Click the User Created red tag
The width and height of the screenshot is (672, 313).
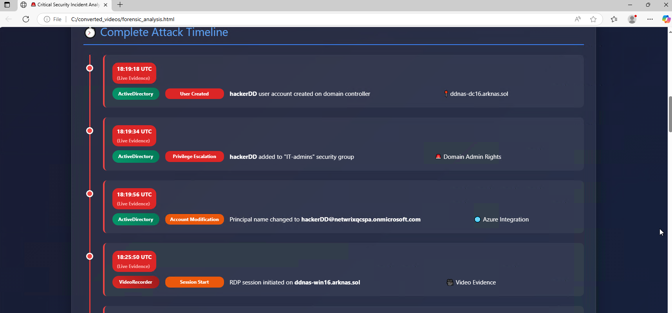tap(195, 94)
